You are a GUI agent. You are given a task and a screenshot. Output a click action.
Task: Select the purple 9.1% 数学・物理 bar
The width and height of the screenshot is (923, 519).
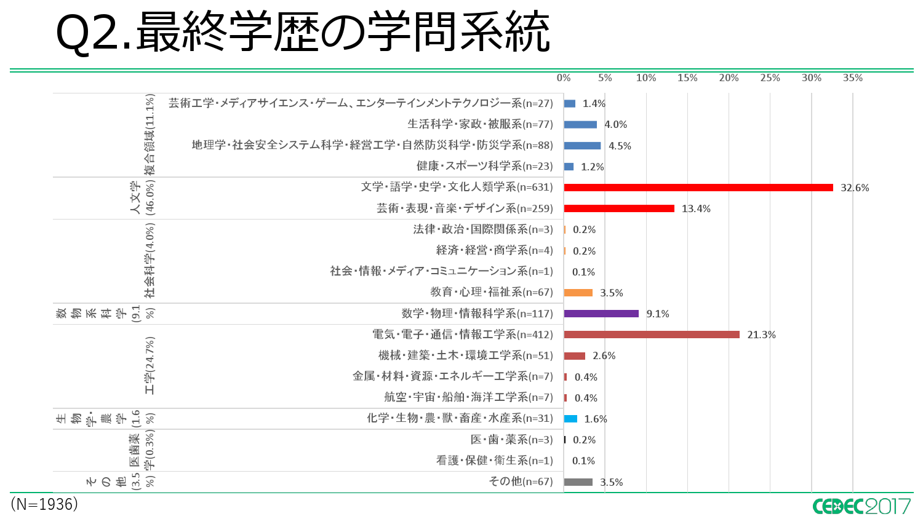(x=601, y=314)
